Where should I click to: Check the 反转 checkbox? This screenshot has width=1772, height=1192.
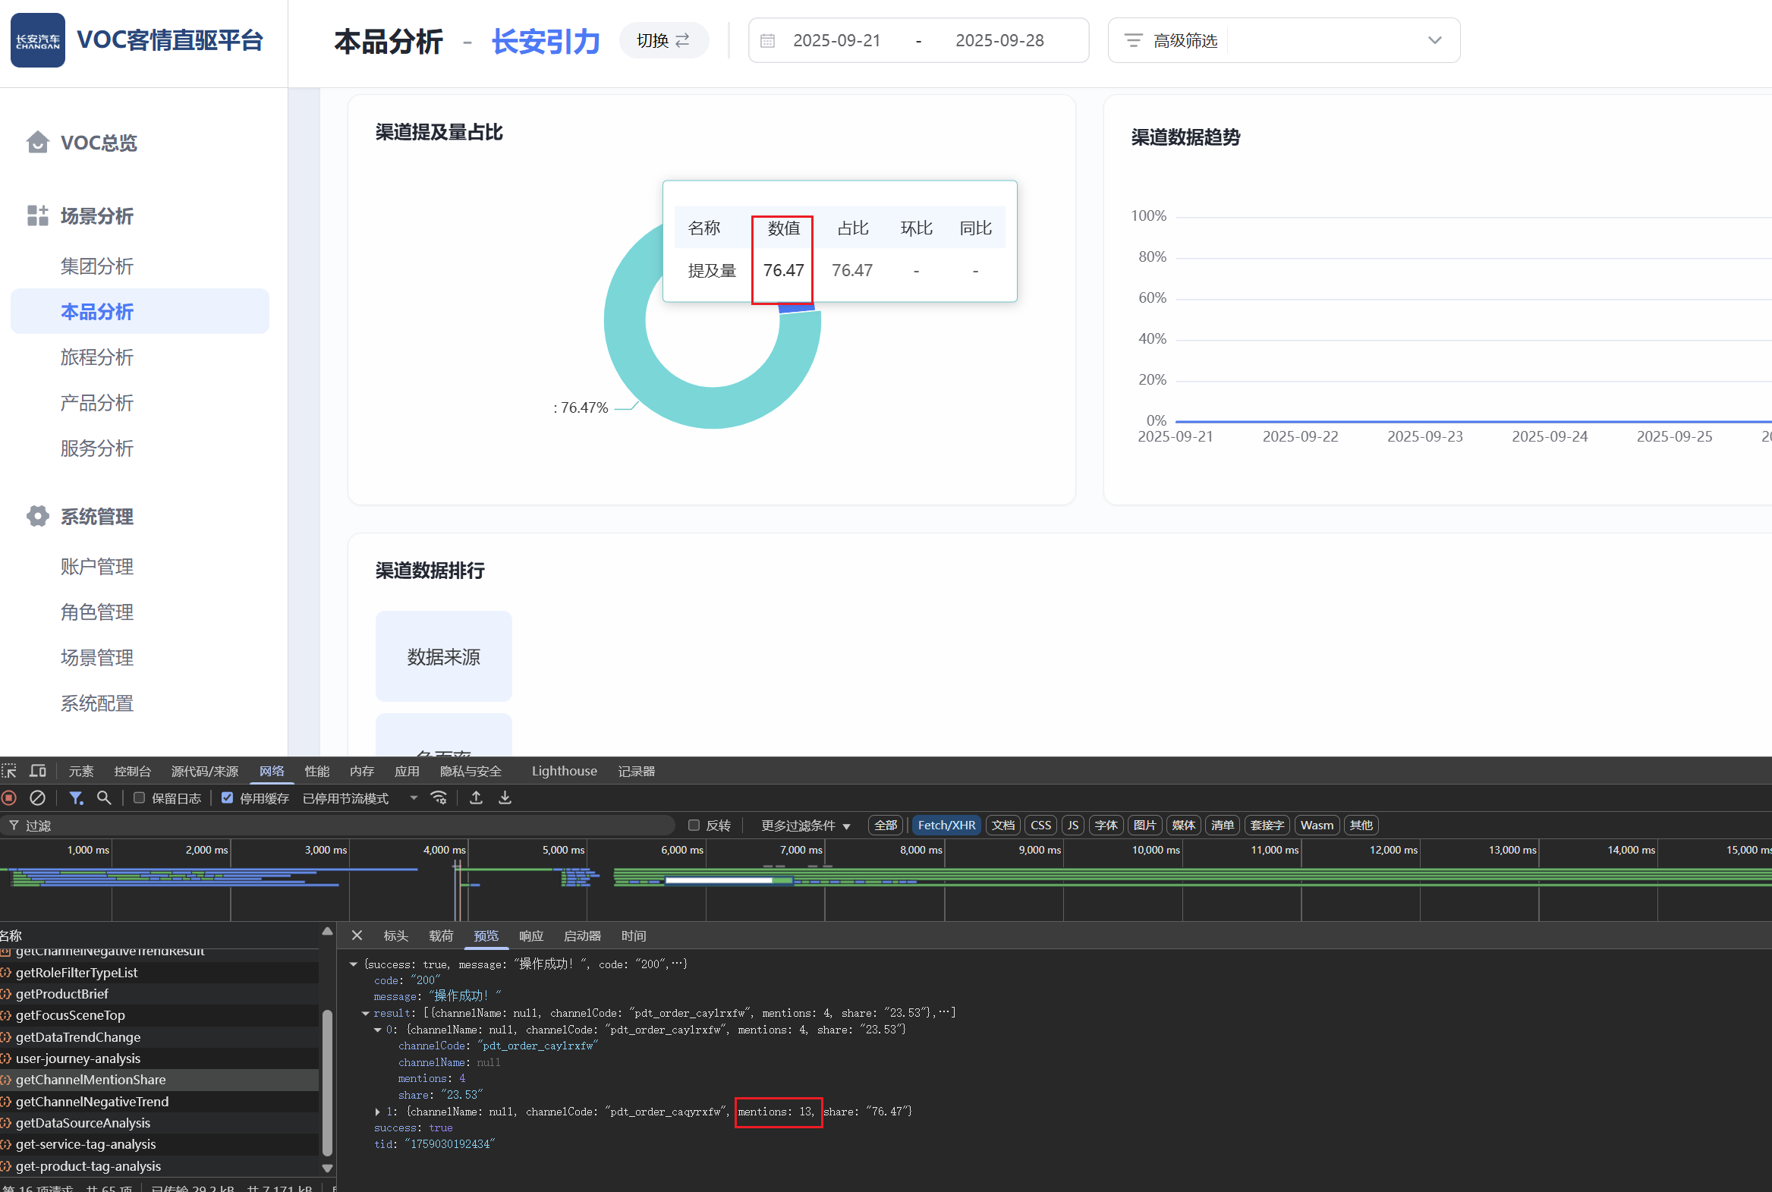tap(694, 825)
